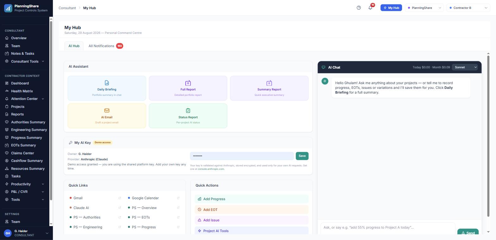This screenshot has width=496, height=240.
Task: Expand the P&L / CVR menu
Action: coord(24,192)
